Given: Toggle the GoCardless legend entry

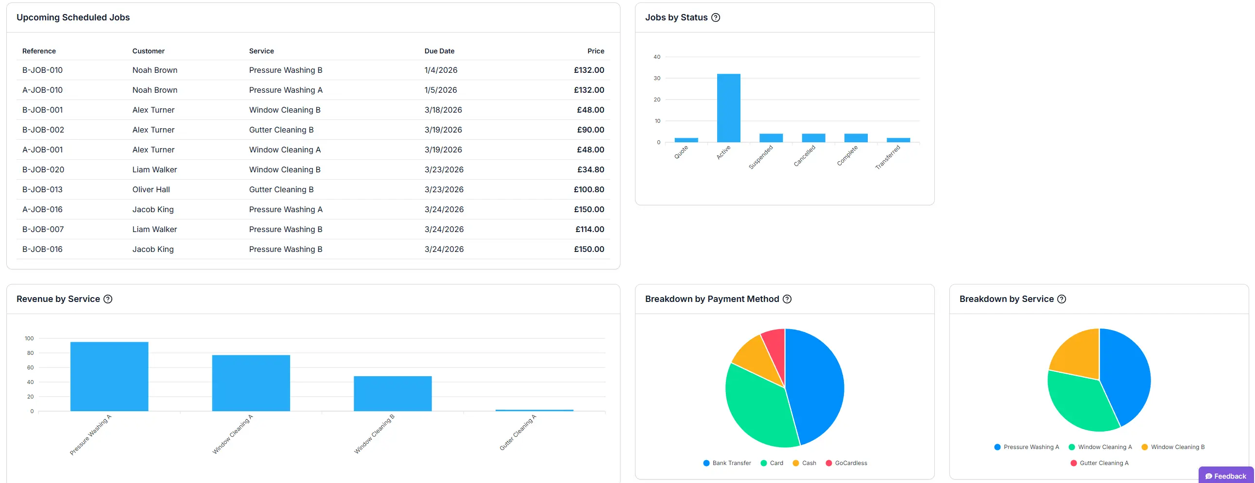Looking at the screenshot, I should (x=849, y=463).
